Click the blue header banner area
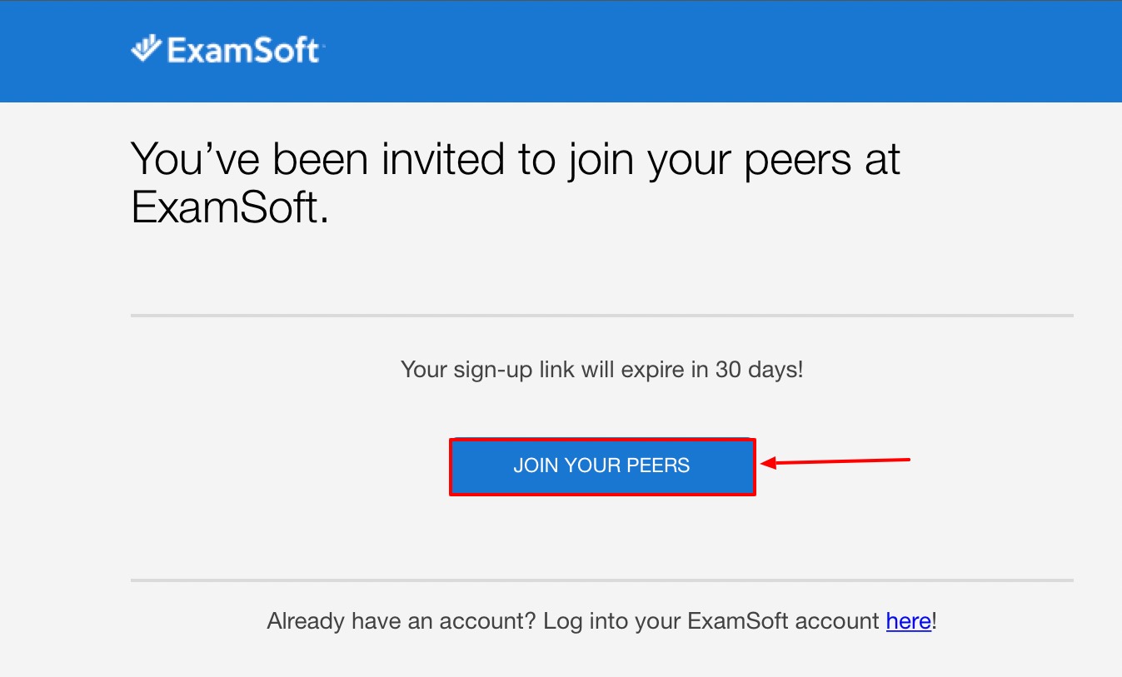The height and width of the screenshot is (677, 1122). pos(666,50)
